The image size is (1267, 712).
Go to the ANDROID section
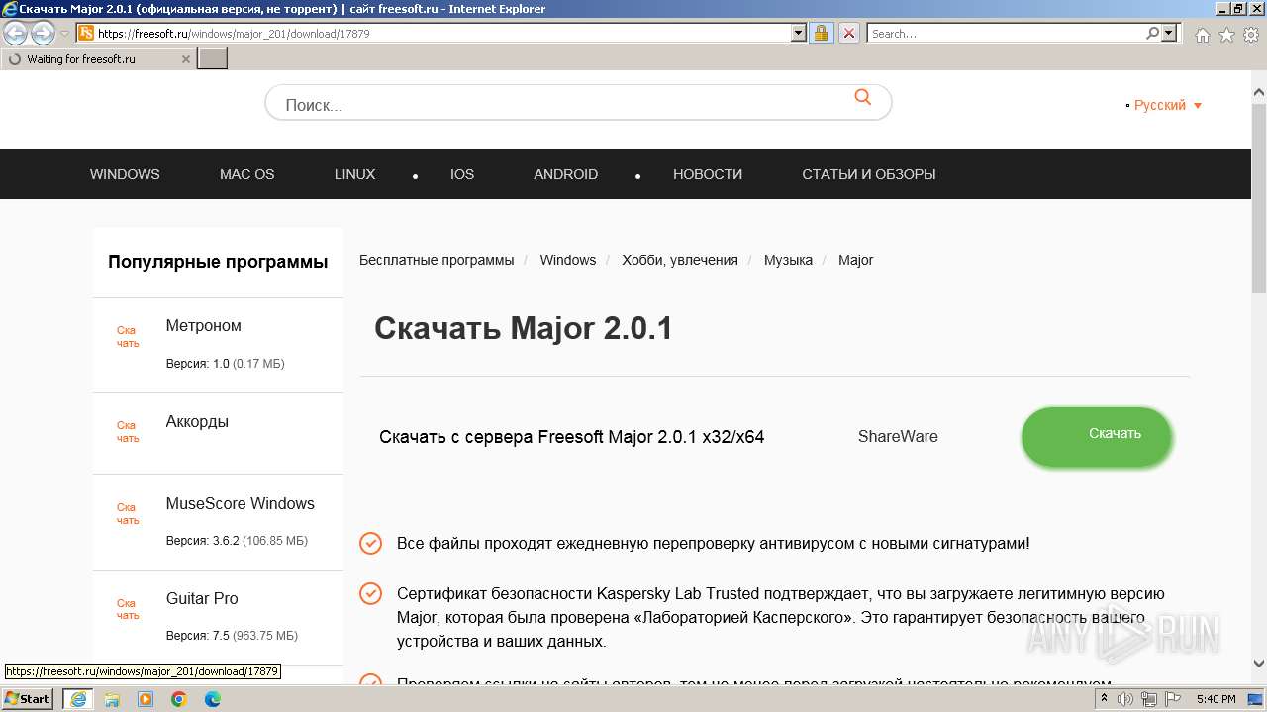point(566,174)
